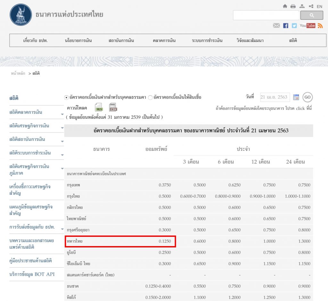Open นโยบายการเงิน menu

click(x=78, y=40)
